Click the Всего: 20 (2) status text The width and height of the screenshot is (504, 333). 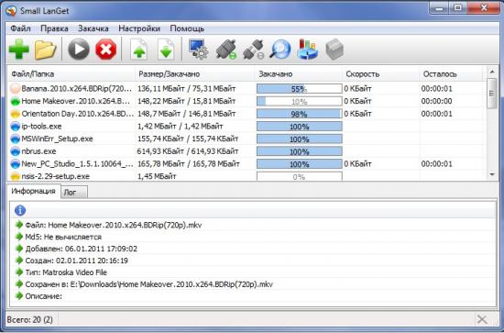[x=30, y=320]
